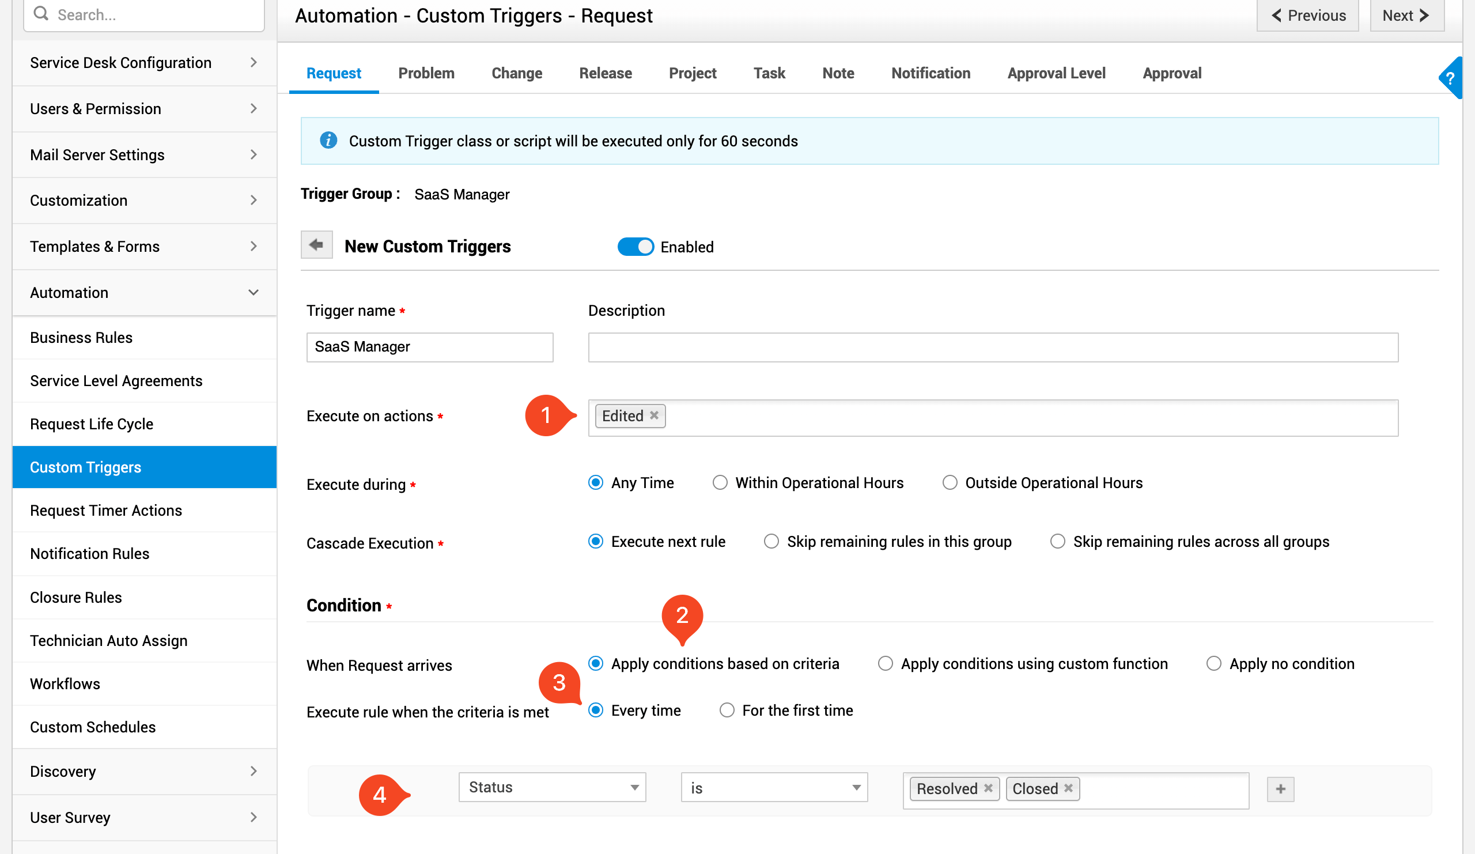Switch to the Approval Level tab
The image size is (1475, 854).
pyautogui.click(x=1057, y=73)
